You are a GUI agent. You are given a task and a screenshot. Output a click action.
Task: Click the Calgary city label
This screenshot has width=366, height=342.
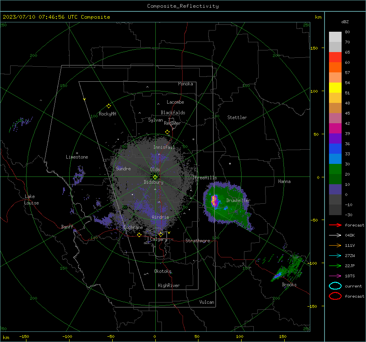point(159,239)
